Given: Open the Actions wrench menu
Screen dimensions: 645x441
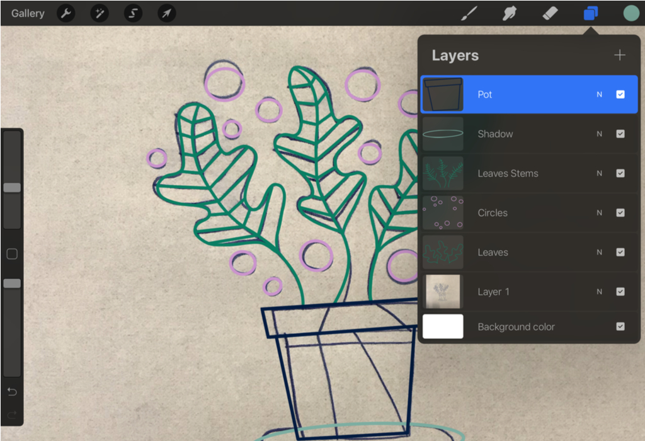Looking at the screenshot, I should pos(66,13).
